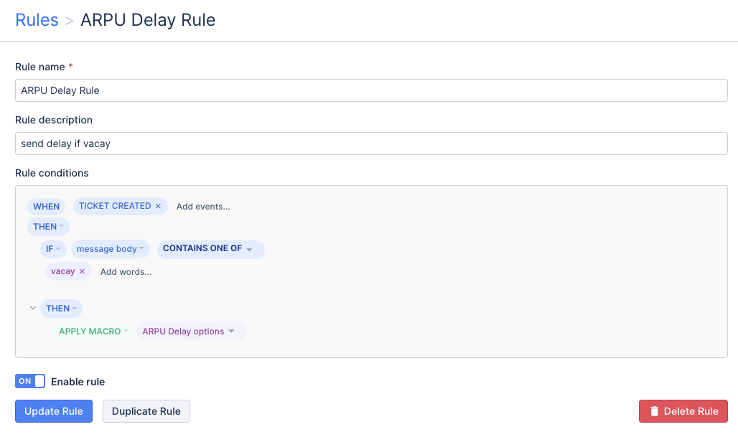Image resolution: width=738 pixels, height=437 pixels.
Task: Click the trash icon on Delete Rule
Action: coord(654,411)
